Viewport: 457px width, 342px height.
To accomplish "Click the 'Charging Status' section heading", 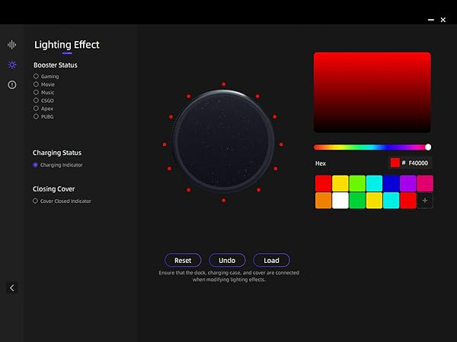I will pos(57,153).
